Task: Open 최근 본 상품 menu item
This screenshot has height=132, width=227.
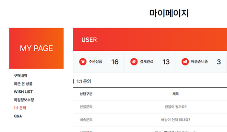Action: pos(23,84)
